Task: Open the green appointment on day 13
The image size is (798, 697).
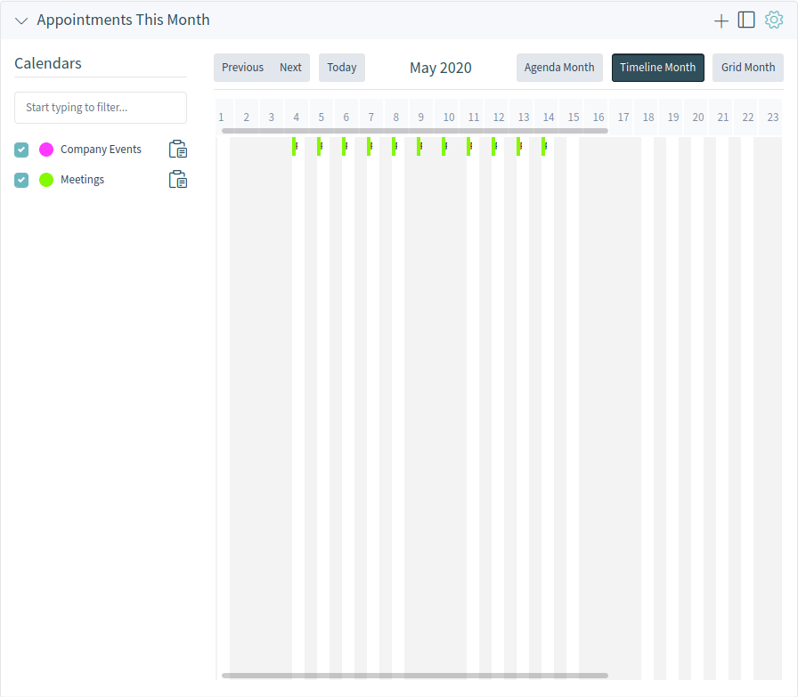Action: tap(519, 147)
